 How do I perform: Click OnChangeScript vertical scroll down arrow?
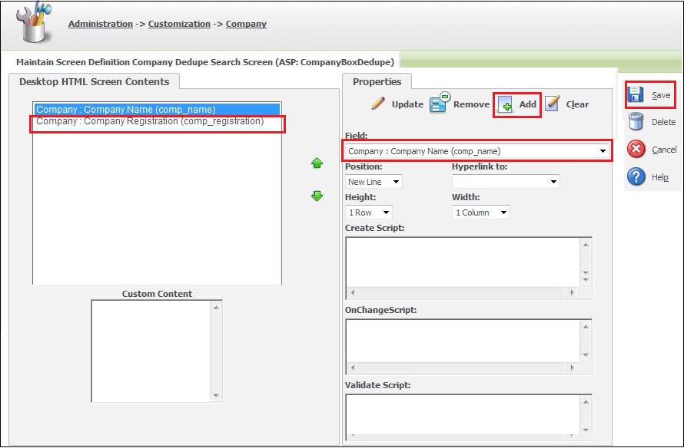[586, 355]
